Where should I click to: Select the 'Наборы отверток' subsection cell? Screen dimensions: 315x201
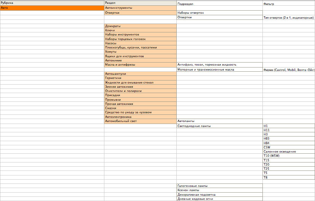pyautogui.click(x=219, y=13)
